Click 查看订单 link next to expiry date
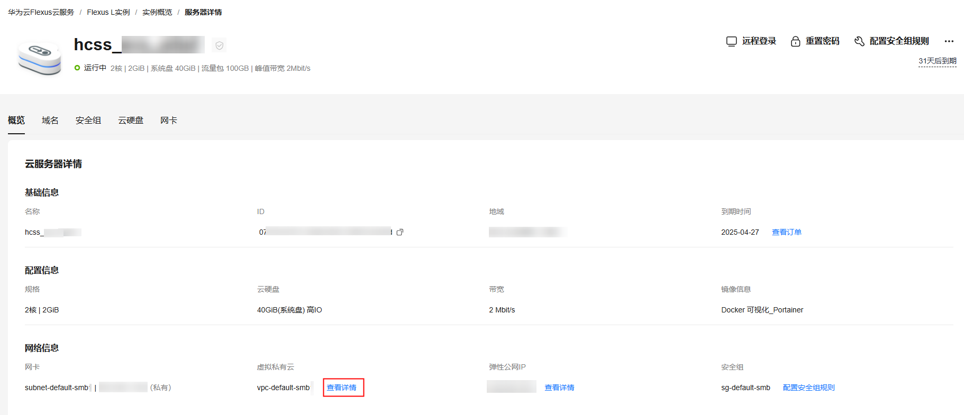Screen dimensions: 964x415 tap(786, 232)
